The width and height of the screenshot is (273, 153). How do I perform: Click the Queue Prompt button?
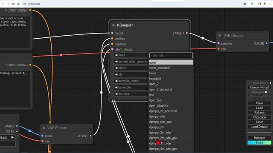coord(259,87)
